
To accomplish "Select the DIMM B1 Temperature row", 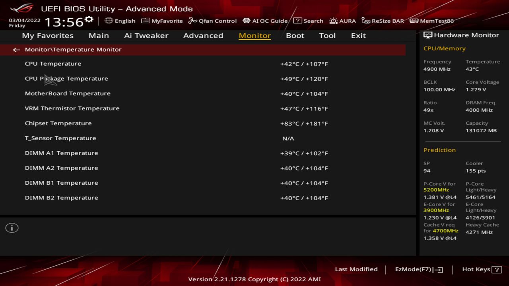I will click(x=203, y=183).
